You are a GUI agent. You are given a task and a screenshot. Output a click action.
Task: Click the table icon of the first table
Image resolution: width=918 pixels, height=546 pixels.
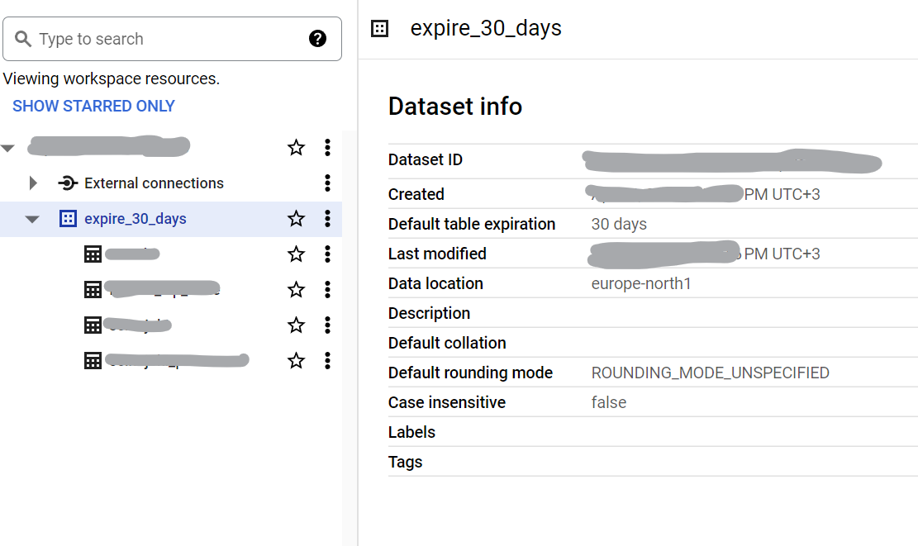[93, 254]
